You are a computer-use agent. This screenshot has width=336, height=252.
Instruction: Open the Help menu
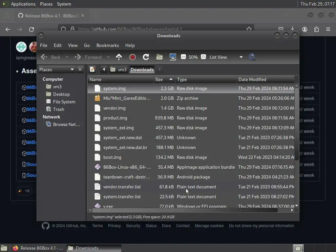click(x=130, y=45)
